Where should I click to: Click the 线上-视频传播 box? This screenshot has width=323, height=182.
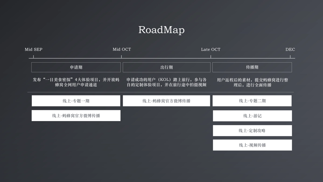point(252,145)
